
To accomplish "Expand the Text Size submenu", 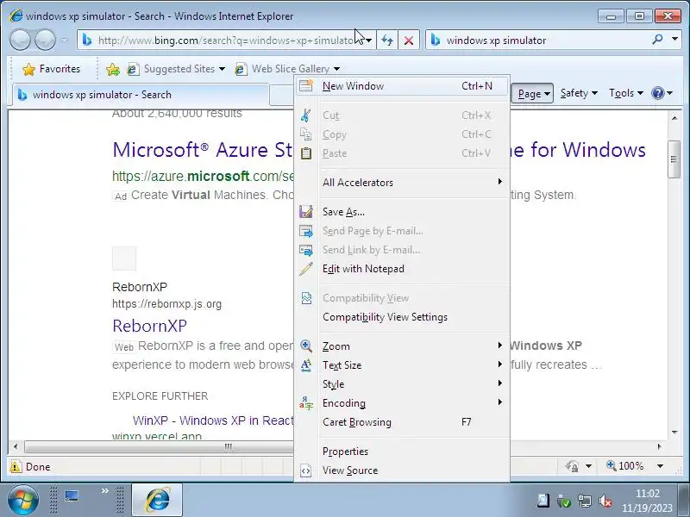I will (x=402, y=364).
